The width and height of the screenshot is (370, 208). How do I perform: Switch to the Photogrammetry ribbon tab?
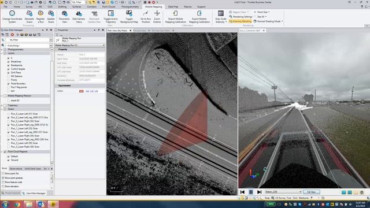coord(130,7)
